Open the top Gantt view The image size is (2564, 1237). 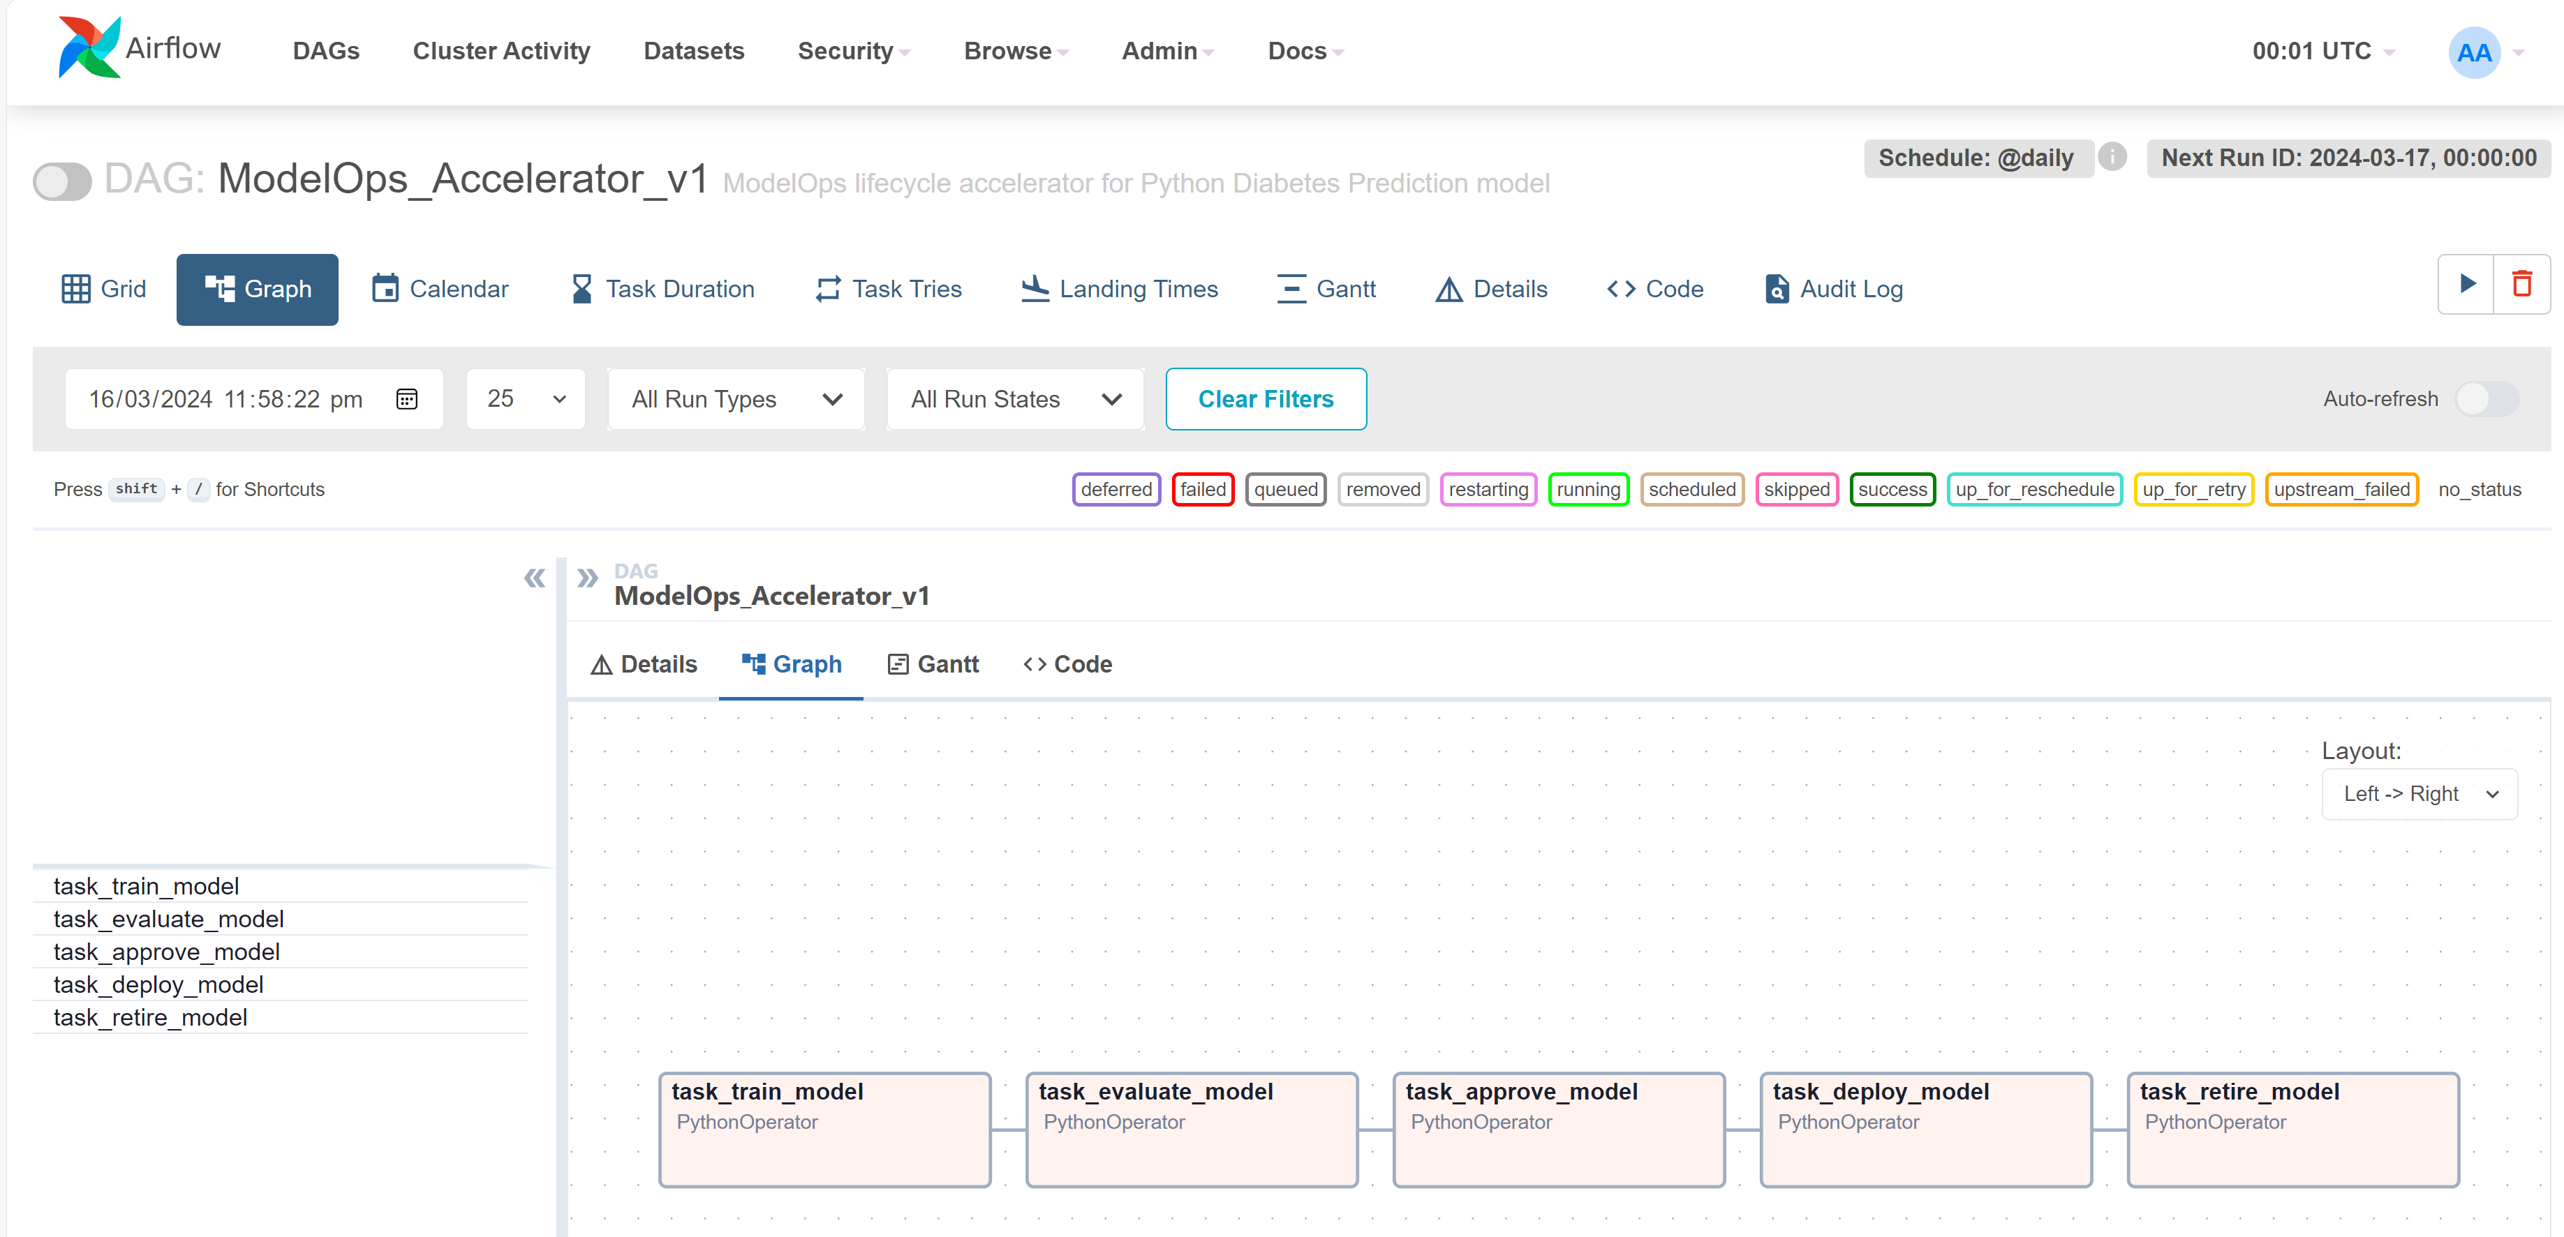click(x=1327, y=289)
